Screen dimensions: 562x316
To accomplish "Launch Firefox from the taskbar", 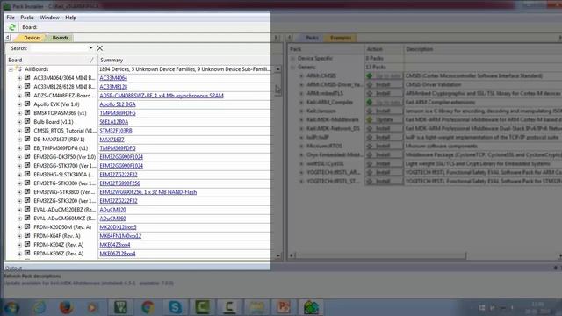I will tap(66, 307).
